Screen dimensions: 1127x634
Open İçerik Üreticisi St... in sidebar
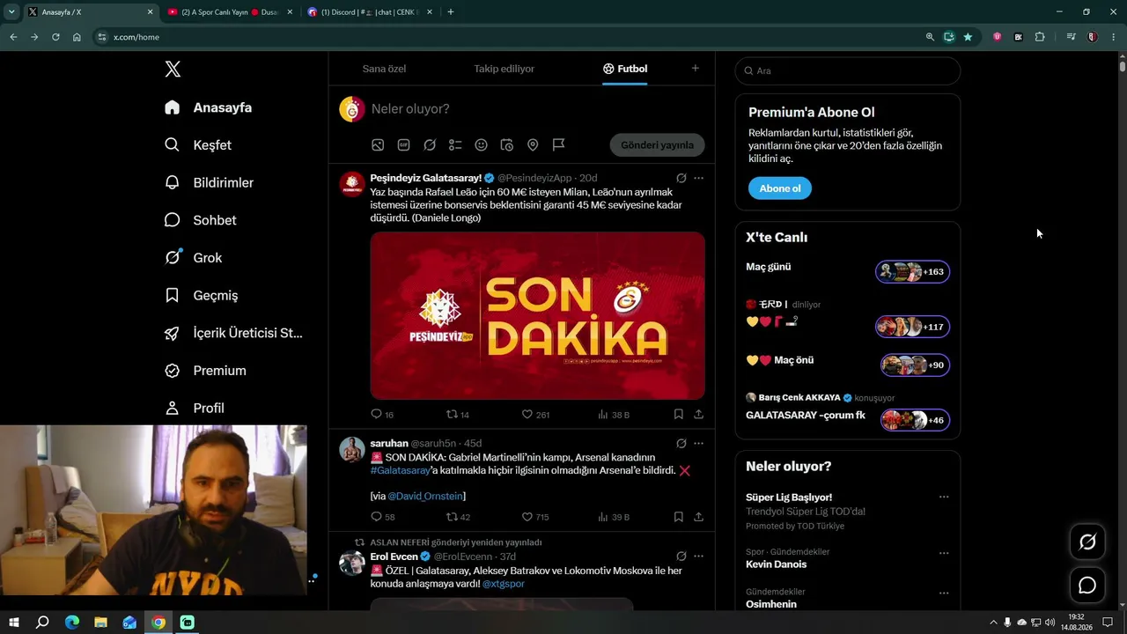(x=233, y=333)
